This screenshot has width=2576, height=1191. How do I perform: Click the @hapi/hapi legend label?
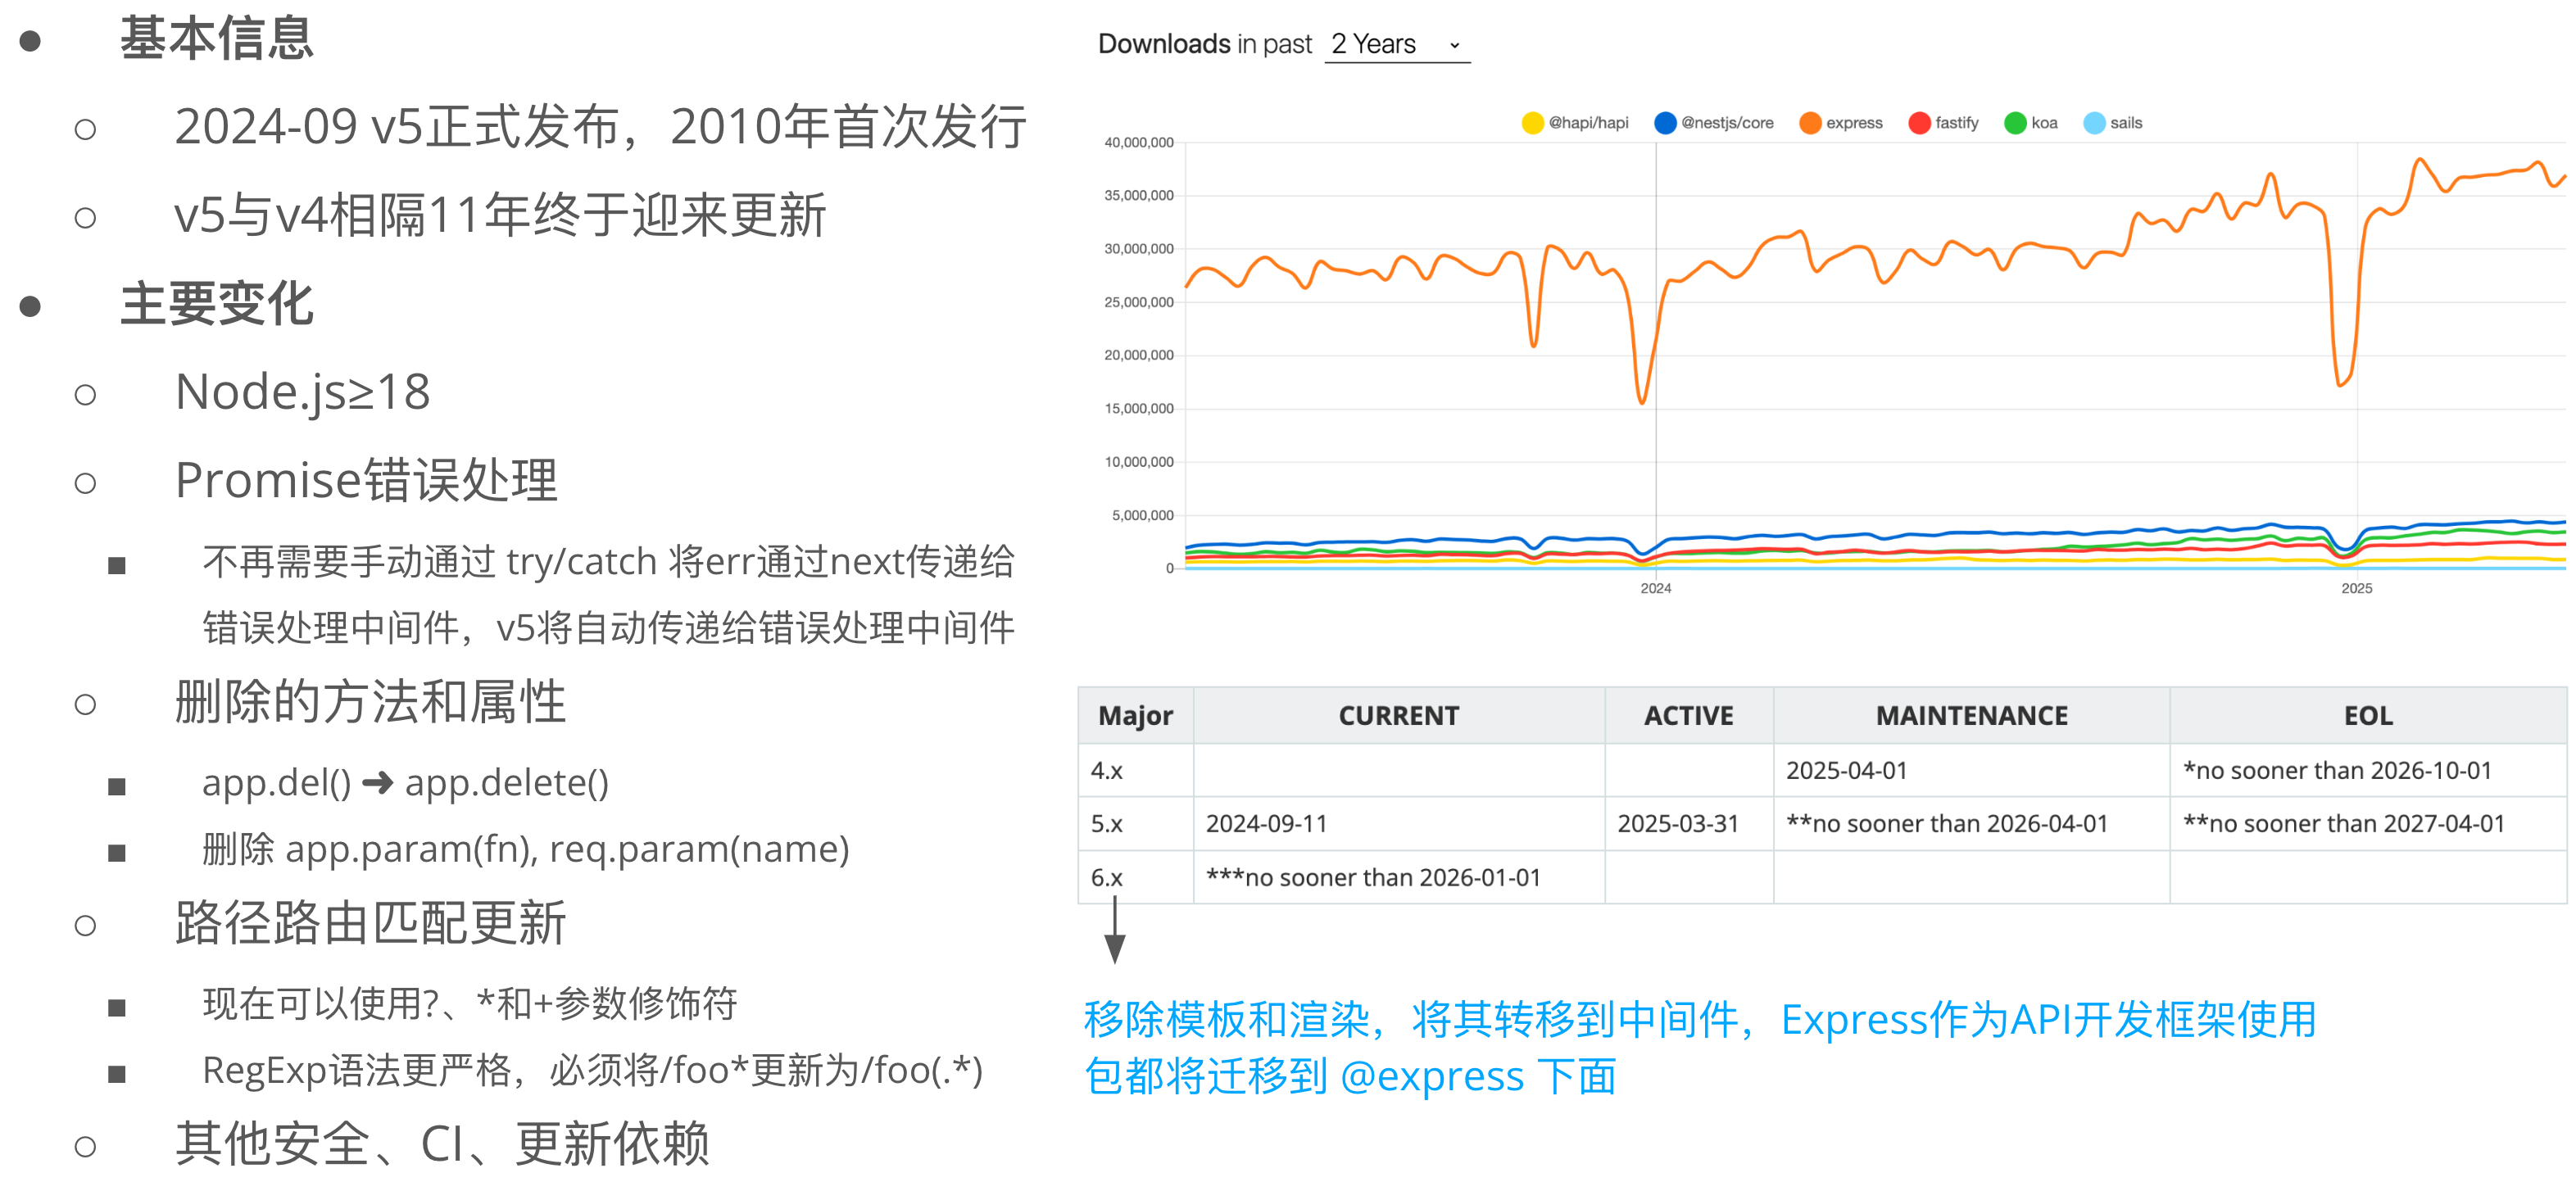[x=1588, y=123]
